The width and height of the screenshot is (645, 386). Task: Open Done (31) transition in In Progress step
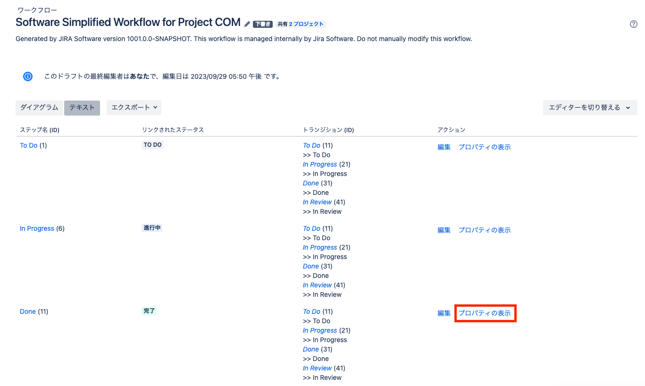click(311, 266)
